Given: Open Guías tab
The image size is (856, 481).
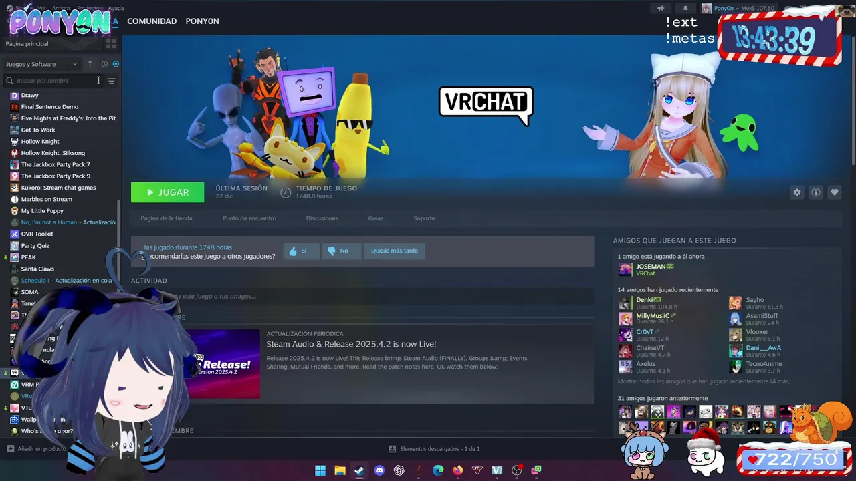Looking at the screenshot, I should pos(376,218).
